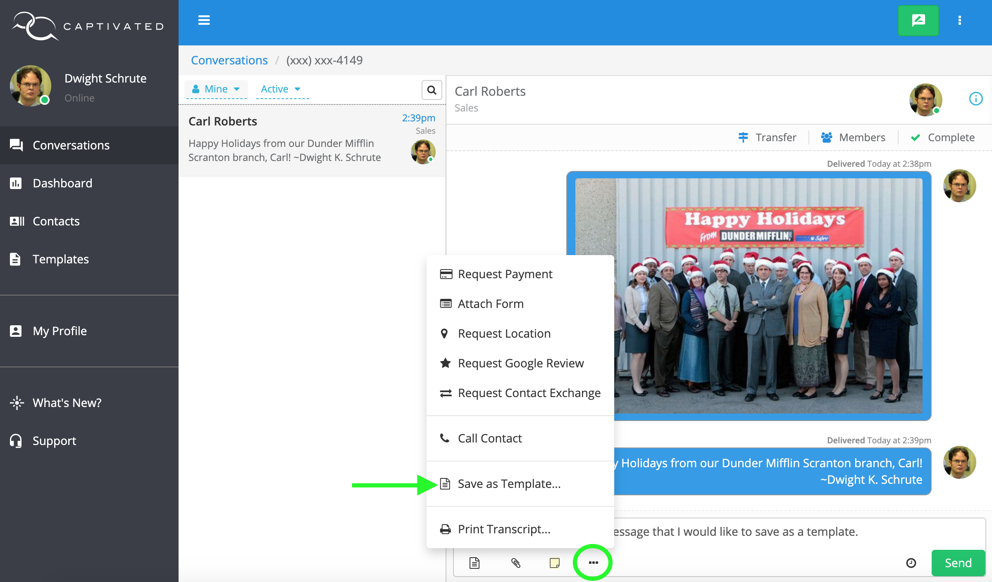Open the Happy Holidays image thumbnail
The width and height of the screenshot is (992, 582).
click(769, 296)
